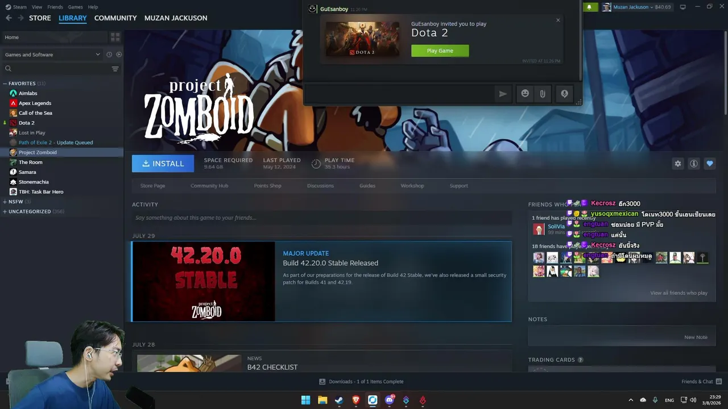Open the View menu
The width and height of the screenshot is (728, 409).
pyautogui.click(x=37, y=7)
